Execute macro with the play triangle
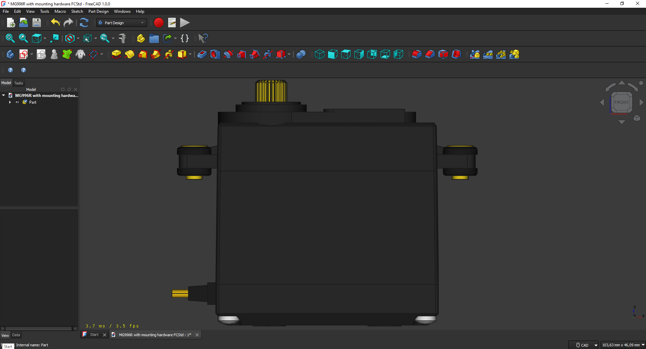The width and height of the screenshot is (646, 349). point(185,23)
